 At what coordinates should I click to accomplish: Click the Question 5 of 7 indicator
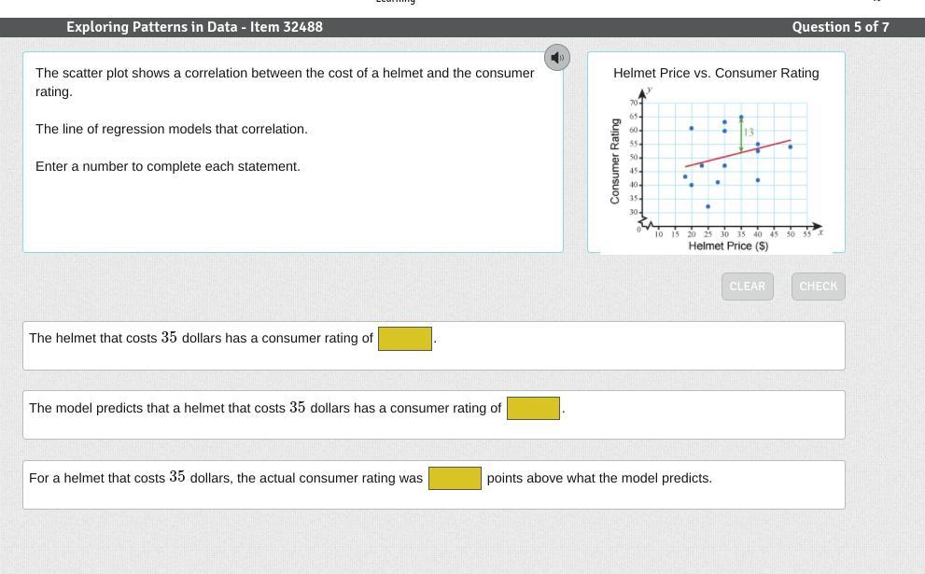pyautogui.click(x=840, y=27)
